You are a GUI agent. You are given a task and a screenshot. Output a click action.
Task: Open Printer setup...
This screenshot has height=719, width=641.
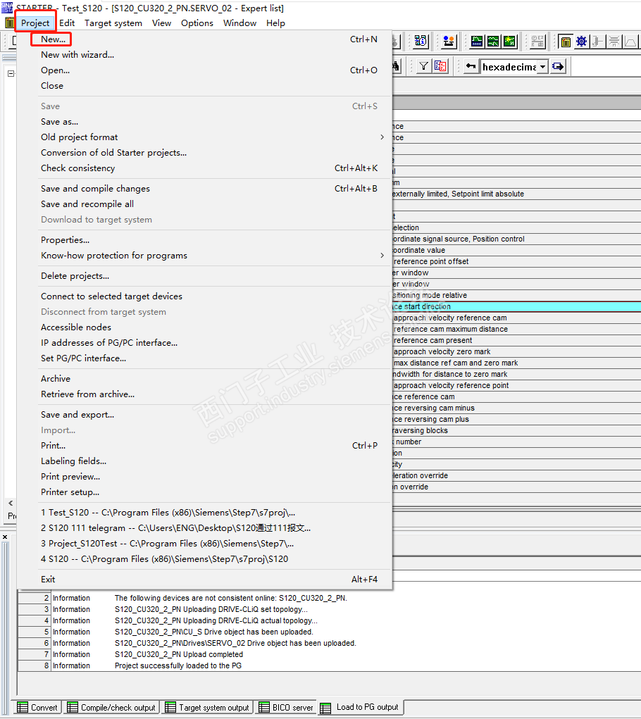click(x=70, y=492)
